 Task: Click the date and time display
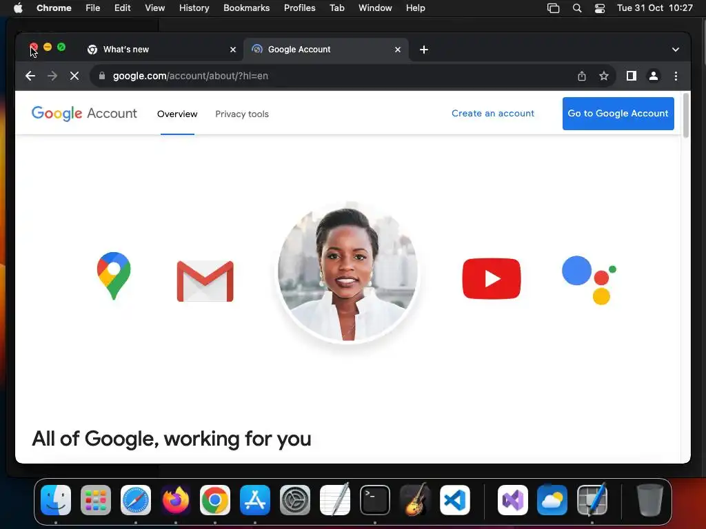coord(655,8)
